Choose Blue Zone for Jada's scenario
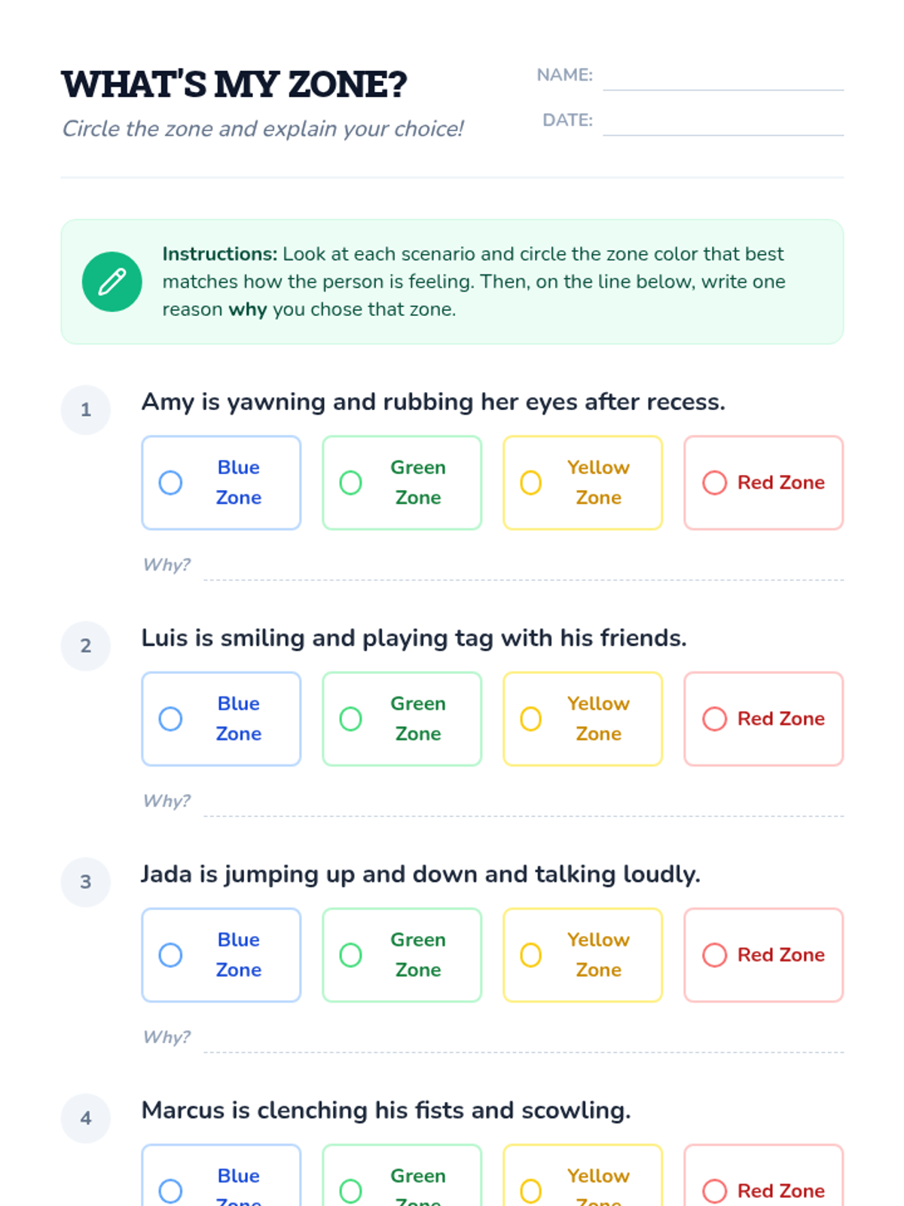Viewport: 904px width, 1206px height. tap(221, 955)
